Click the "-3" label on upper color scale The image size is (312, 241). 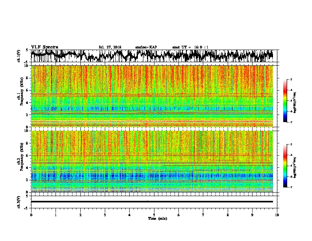tap(291, 79)
